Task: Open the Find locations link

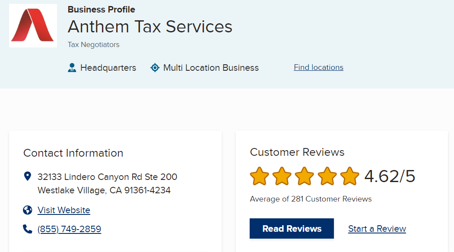Action: [318, 67]
